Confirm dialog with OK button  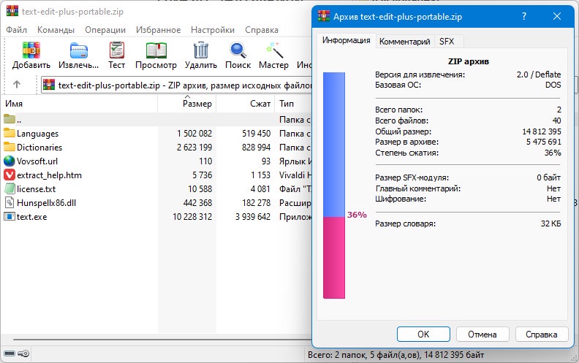tap(423, 335)
